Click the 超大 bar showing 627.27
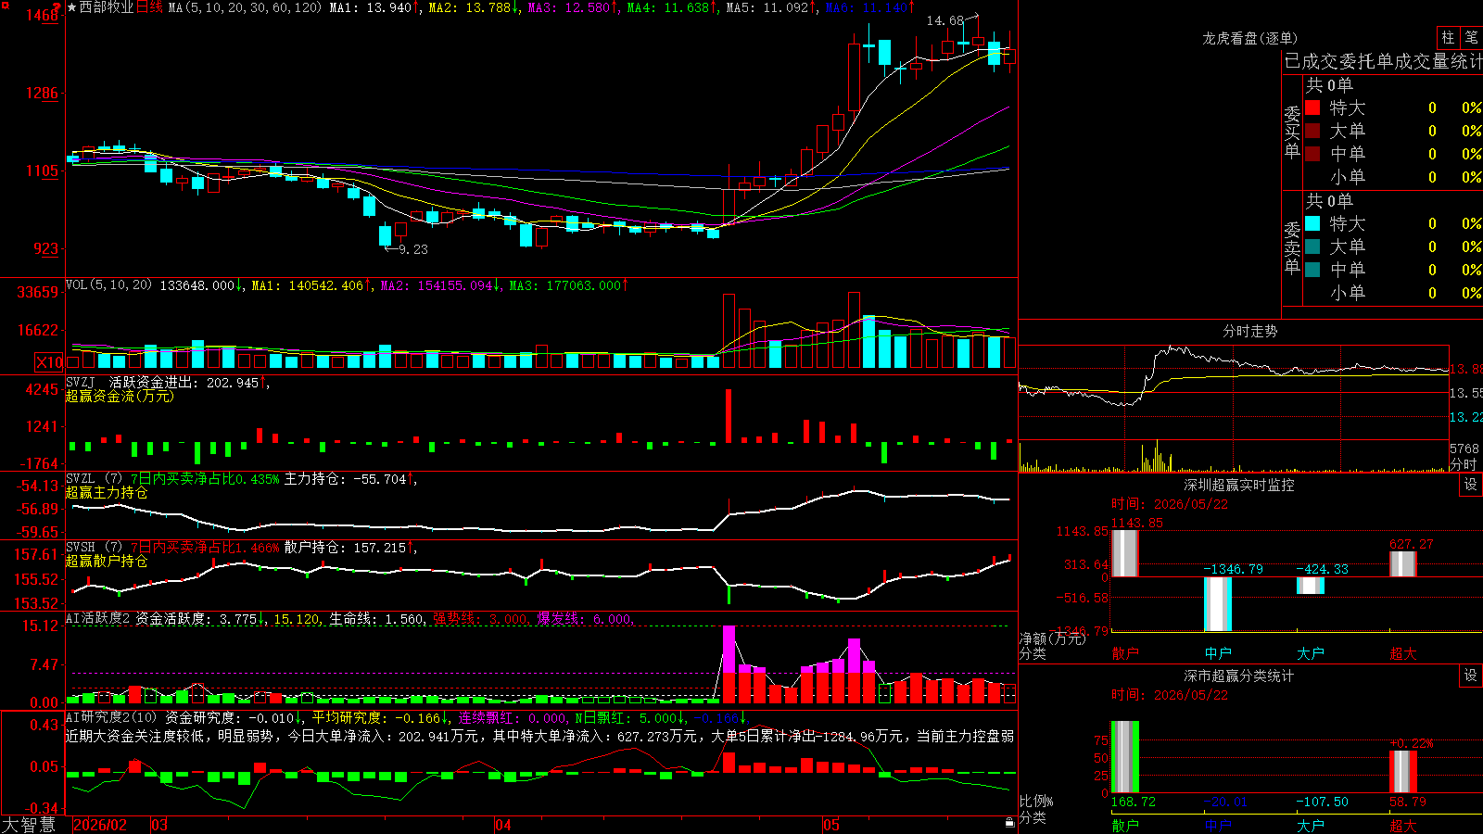 point(1403,563)
